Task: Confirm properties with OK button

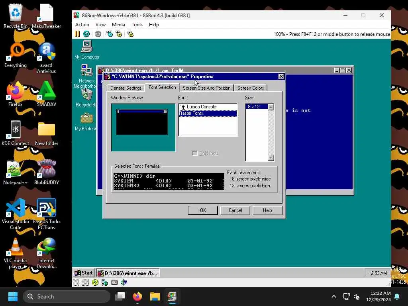Action: [203, 210]
